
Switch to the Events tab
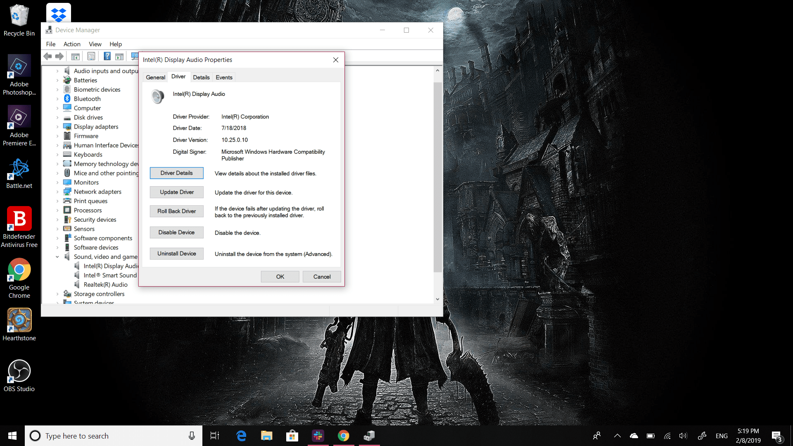[x=224, y=77]
